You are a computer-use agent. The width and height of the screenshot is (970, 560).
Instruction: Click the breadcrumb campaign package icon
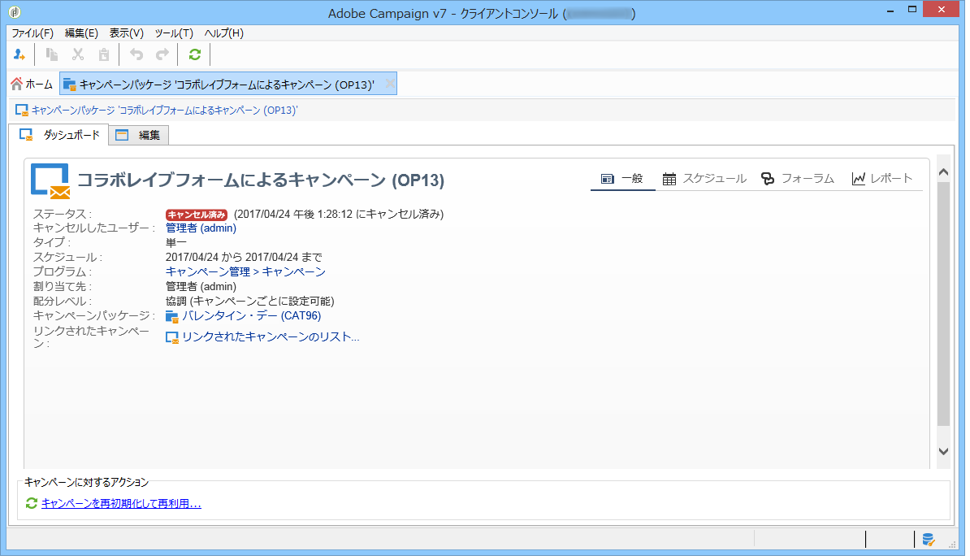click(22, 111)
